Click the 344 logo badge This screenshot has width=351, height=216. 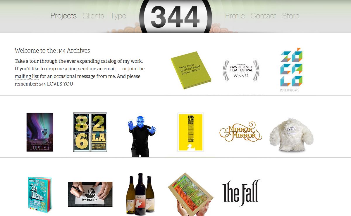[175, 16]
